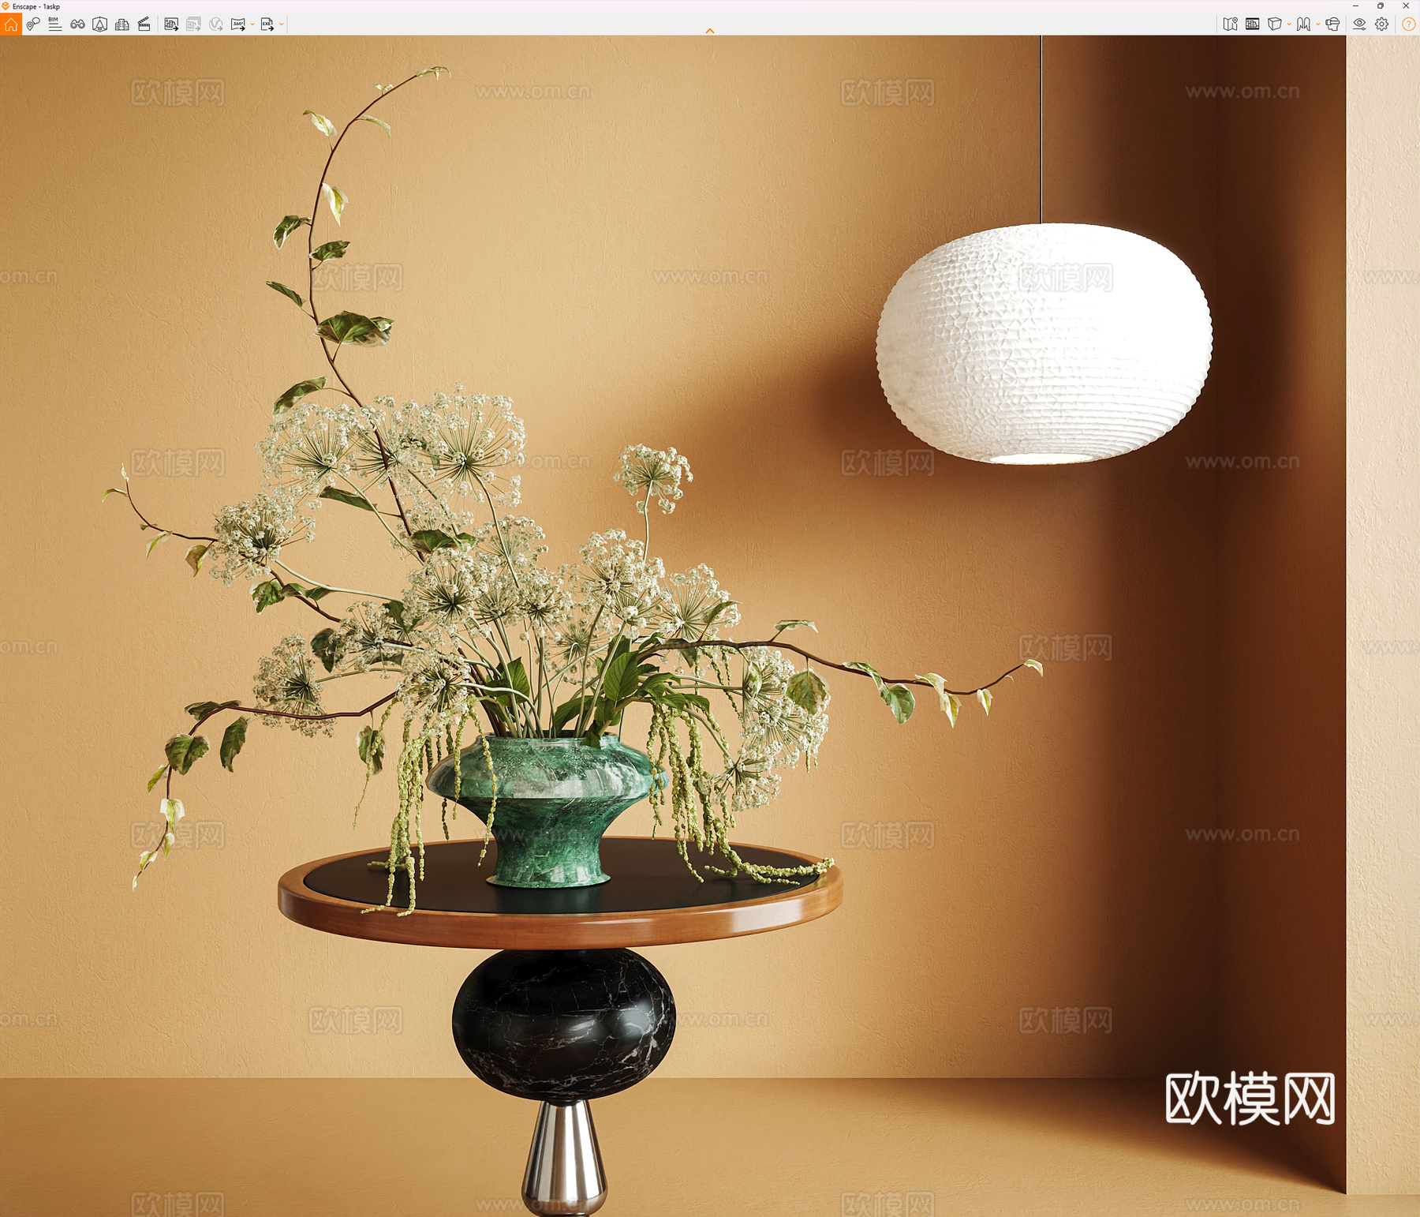
Task: Open the asset library (buildings icon)
Action: pyautogui.click(x=122, y=24)
